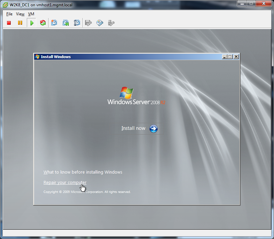Open the View menu
Screen dimensions: 274x239
[20, 14]
